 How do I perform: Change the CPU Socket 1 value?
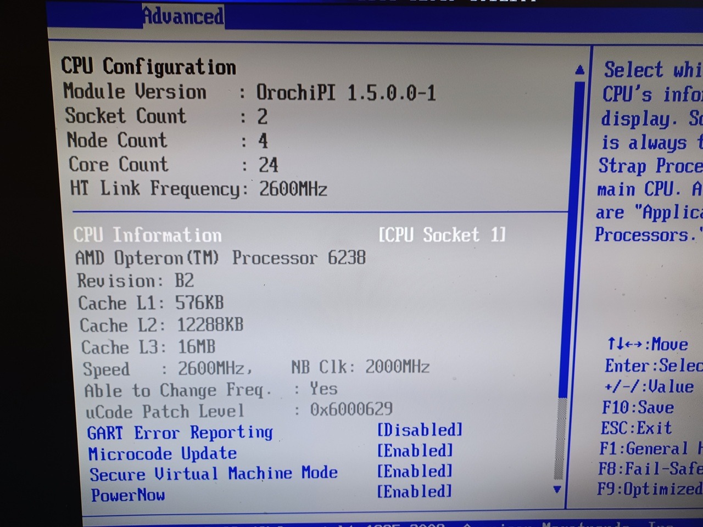pyautogui.click(x=442, y=235)
